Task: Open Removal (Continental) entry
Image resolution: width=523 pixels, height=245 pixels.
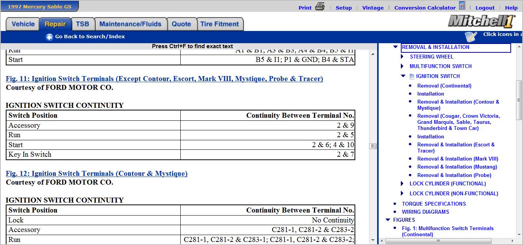Action: click(444, 86)
